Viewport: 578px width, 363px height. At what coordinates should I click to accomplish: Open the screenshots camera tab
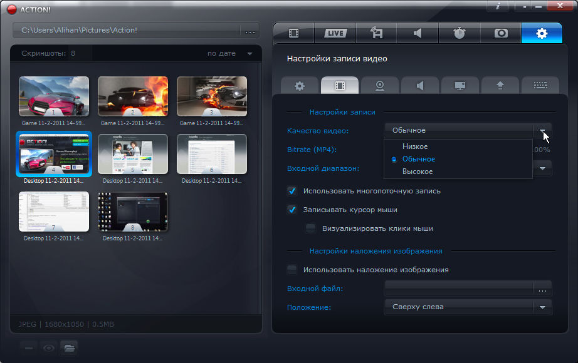click(500, 33)
